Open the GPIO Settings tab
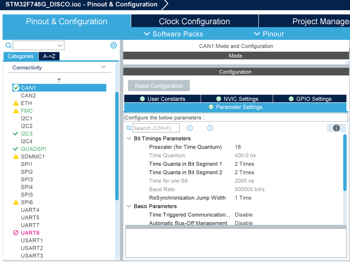Image resolution: width=350 pixels, height=262 pixels. (310, 99)
